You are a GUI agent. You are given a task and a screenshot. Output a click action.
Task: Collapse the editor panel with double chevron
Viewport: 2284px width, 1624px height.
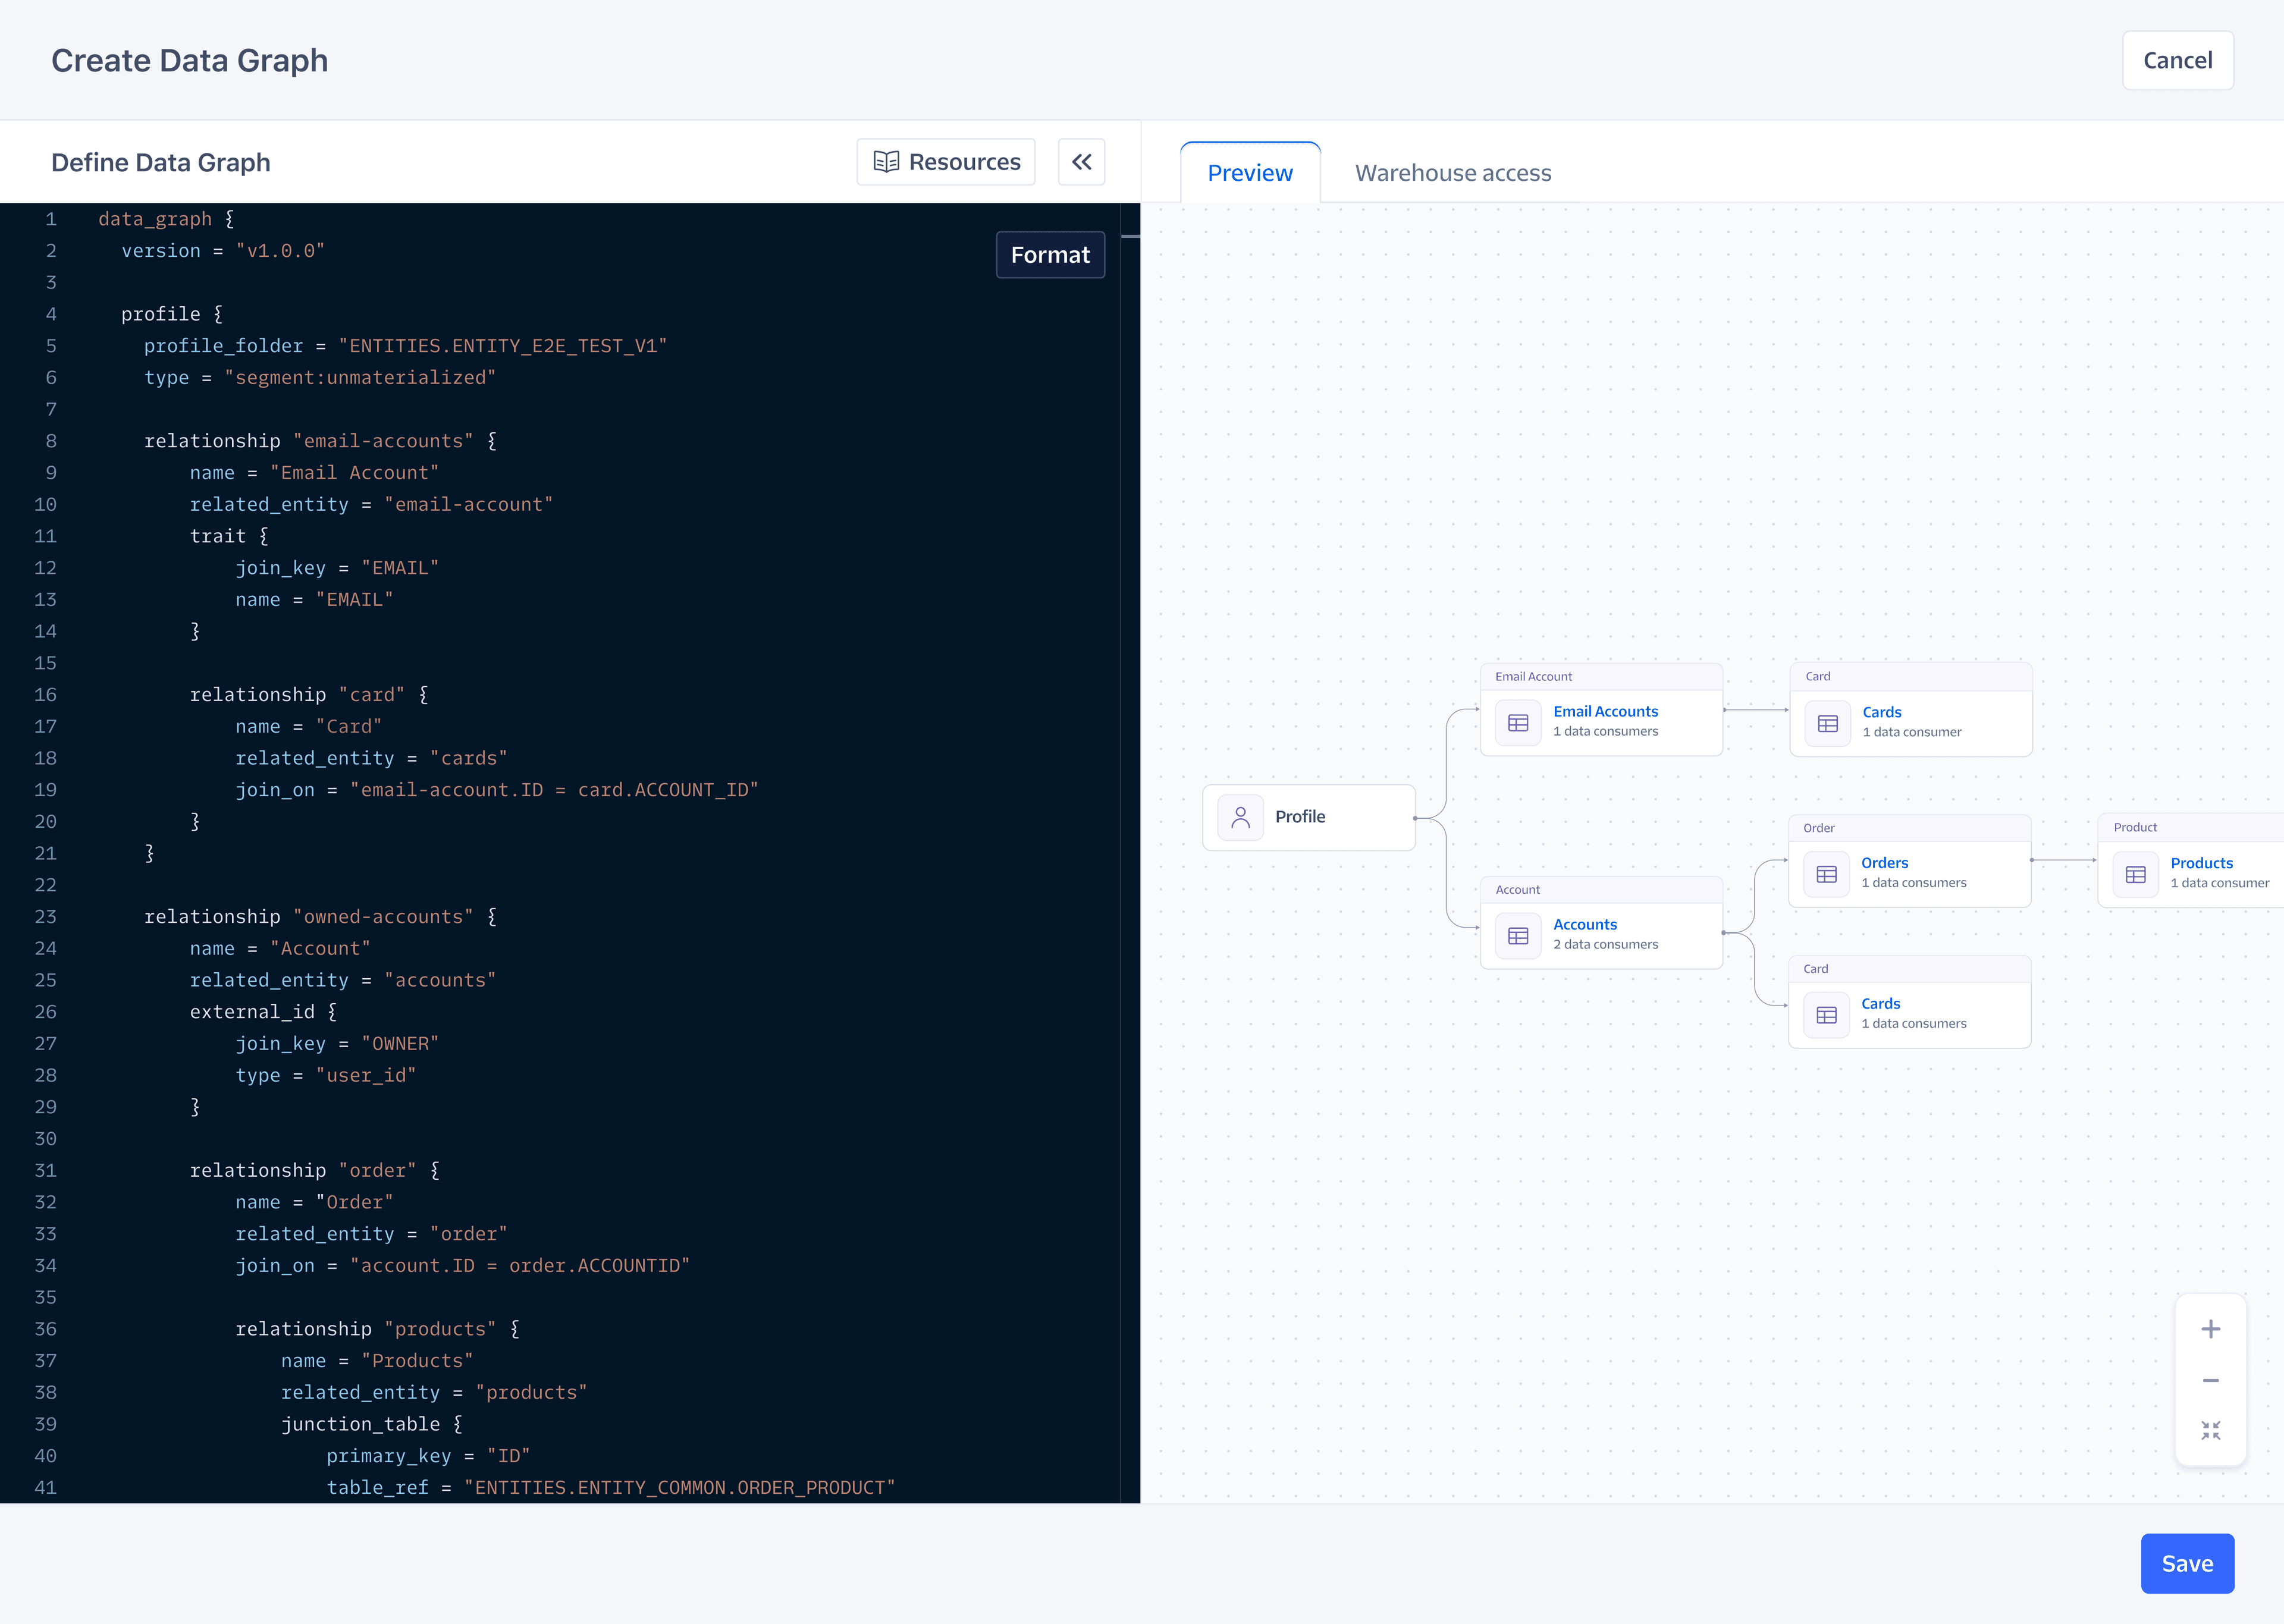pos(1081,162)
